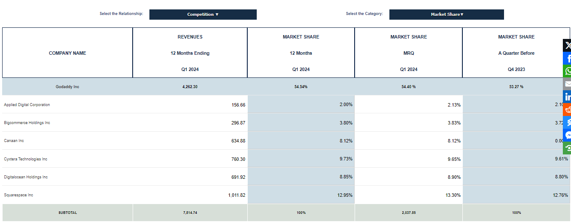The height and width of the screenshot is (222, 571).
Task: Send by email using the envelope icon
Action: 567,84
